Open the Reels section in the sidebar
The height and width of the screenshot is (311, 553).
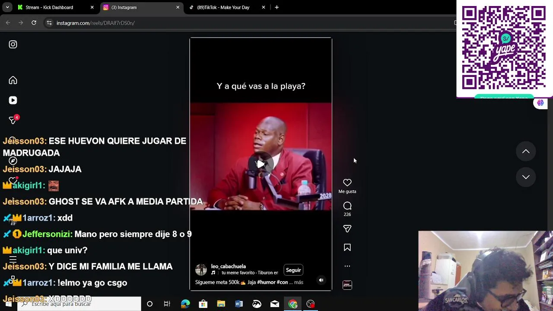[13, 100]
